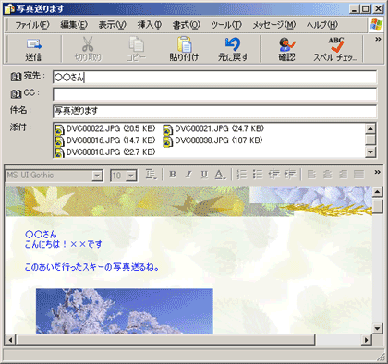
Task: Click the 送信 (Send) toolbar icon
Action: [33, 44]
